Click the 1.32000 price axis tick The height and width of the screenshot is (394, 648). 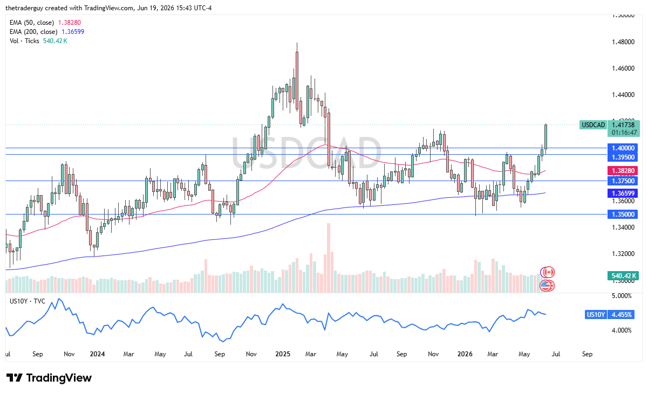pyautogui.click(x=624, y=253)
